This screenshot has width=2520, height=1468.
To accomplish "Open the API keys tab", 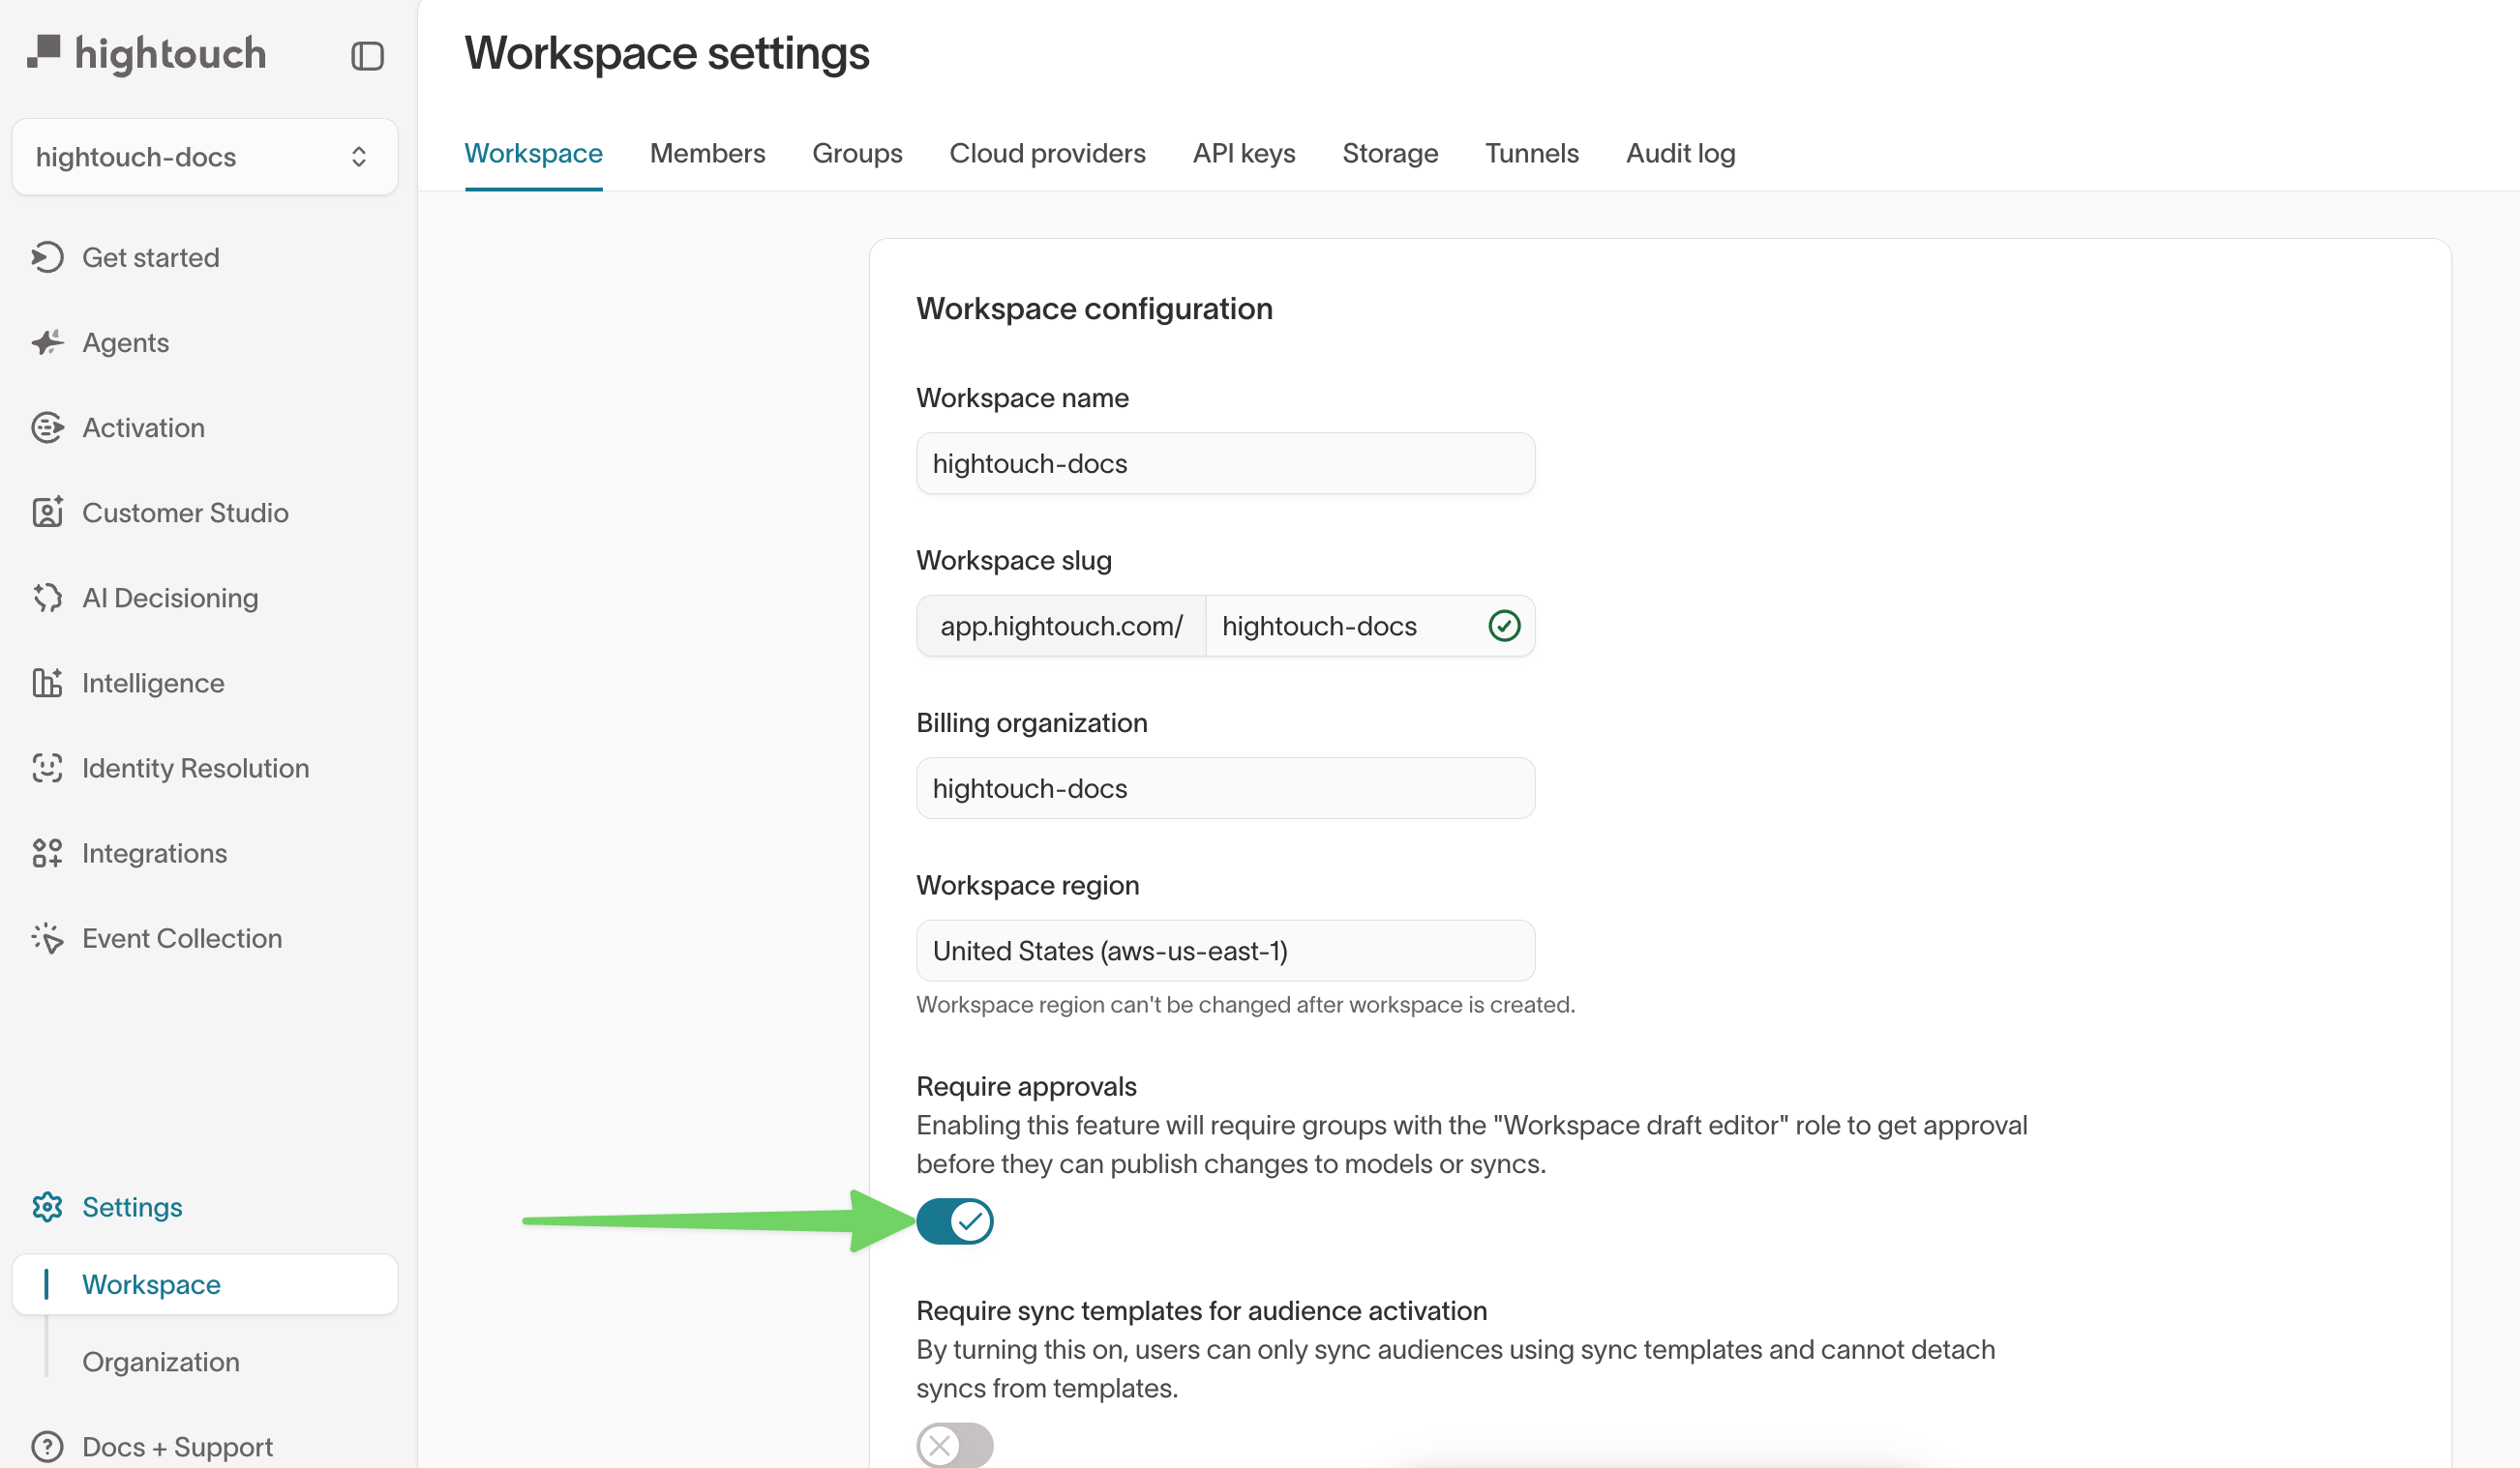I will [1244, 153].
